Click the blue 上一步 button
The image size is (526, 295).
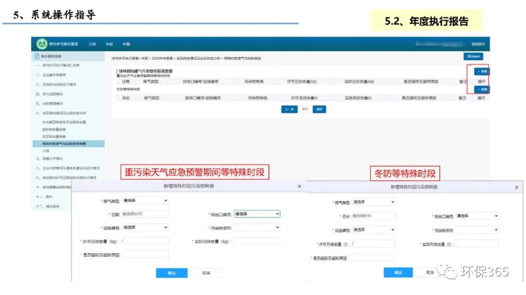point(289,109)
